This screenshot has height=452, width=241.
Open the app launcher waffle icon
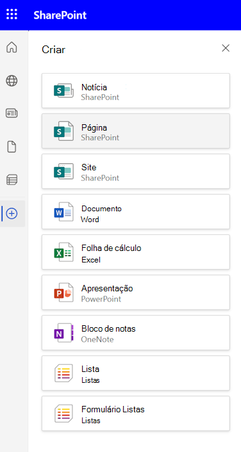pos(12,14)
